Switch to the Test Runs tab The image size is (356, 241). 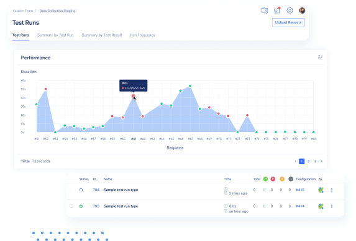click(x=21, y=35)
